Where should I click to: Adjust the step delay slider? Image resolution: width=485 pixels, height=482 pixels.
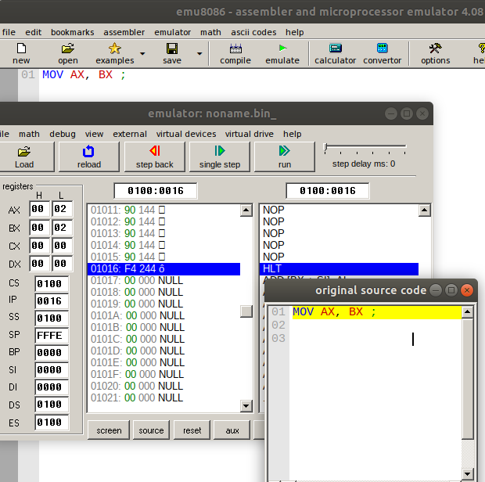(x=326, y=147)
